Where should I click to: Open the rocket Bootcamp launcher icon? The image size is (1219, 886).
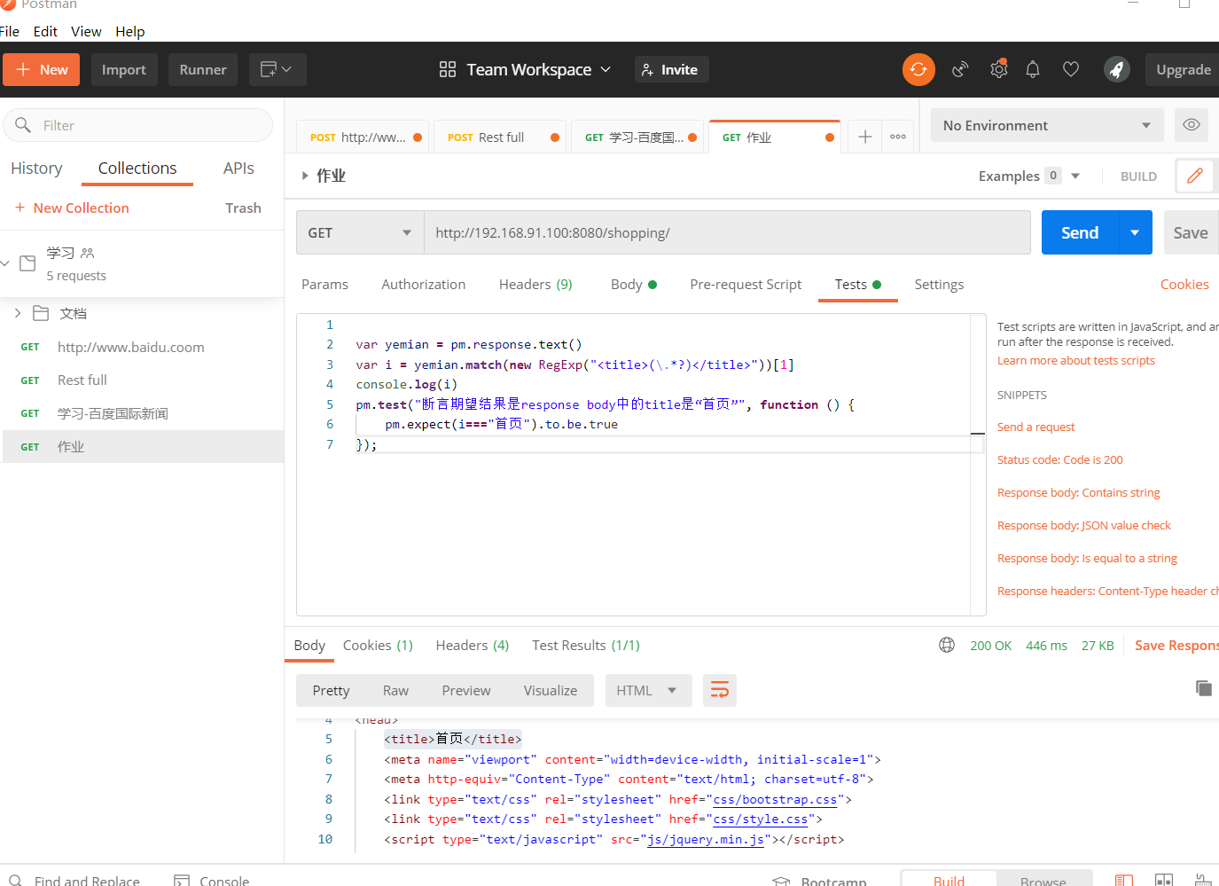click(1116, 69)
